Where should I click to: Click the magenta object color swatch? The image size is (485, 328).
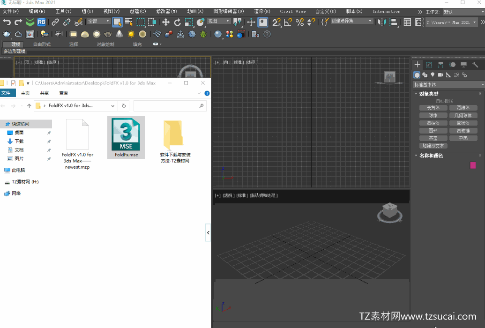(473, 165)
